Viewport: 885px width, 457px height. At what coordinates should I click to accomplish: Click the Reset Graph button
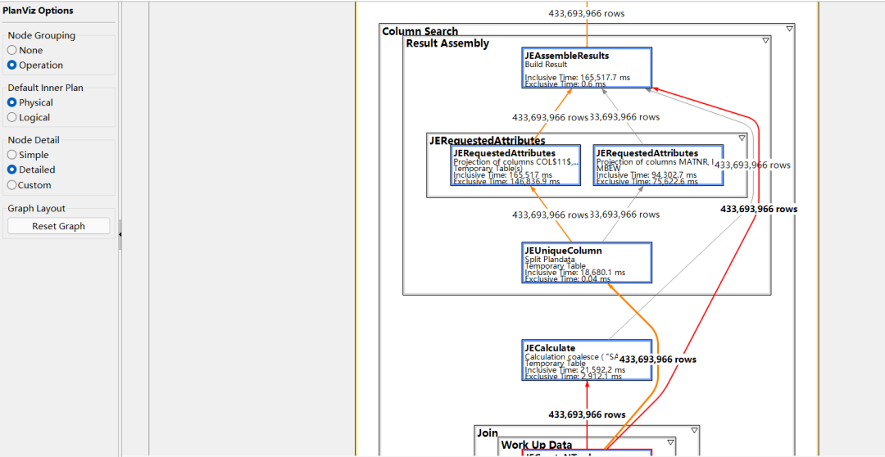click(59, 226)
